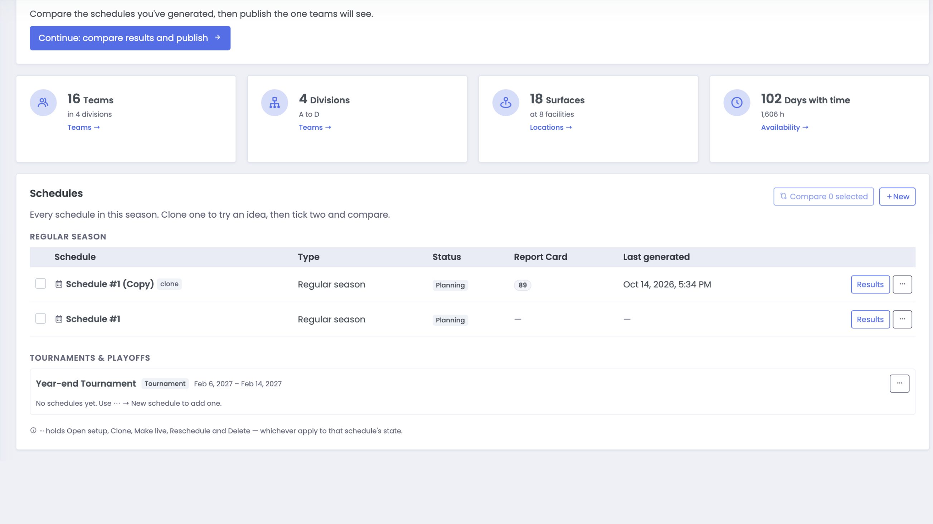
Task: View Results for Schedule #1 (Copy)
Action: coord(870,284)
